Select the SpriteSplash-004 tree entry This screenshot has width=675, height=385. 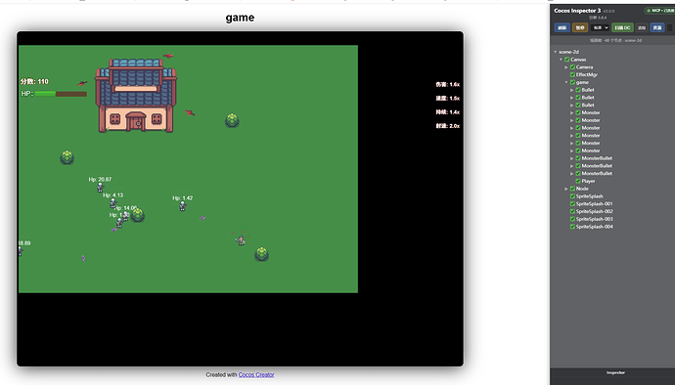[594, 227]
